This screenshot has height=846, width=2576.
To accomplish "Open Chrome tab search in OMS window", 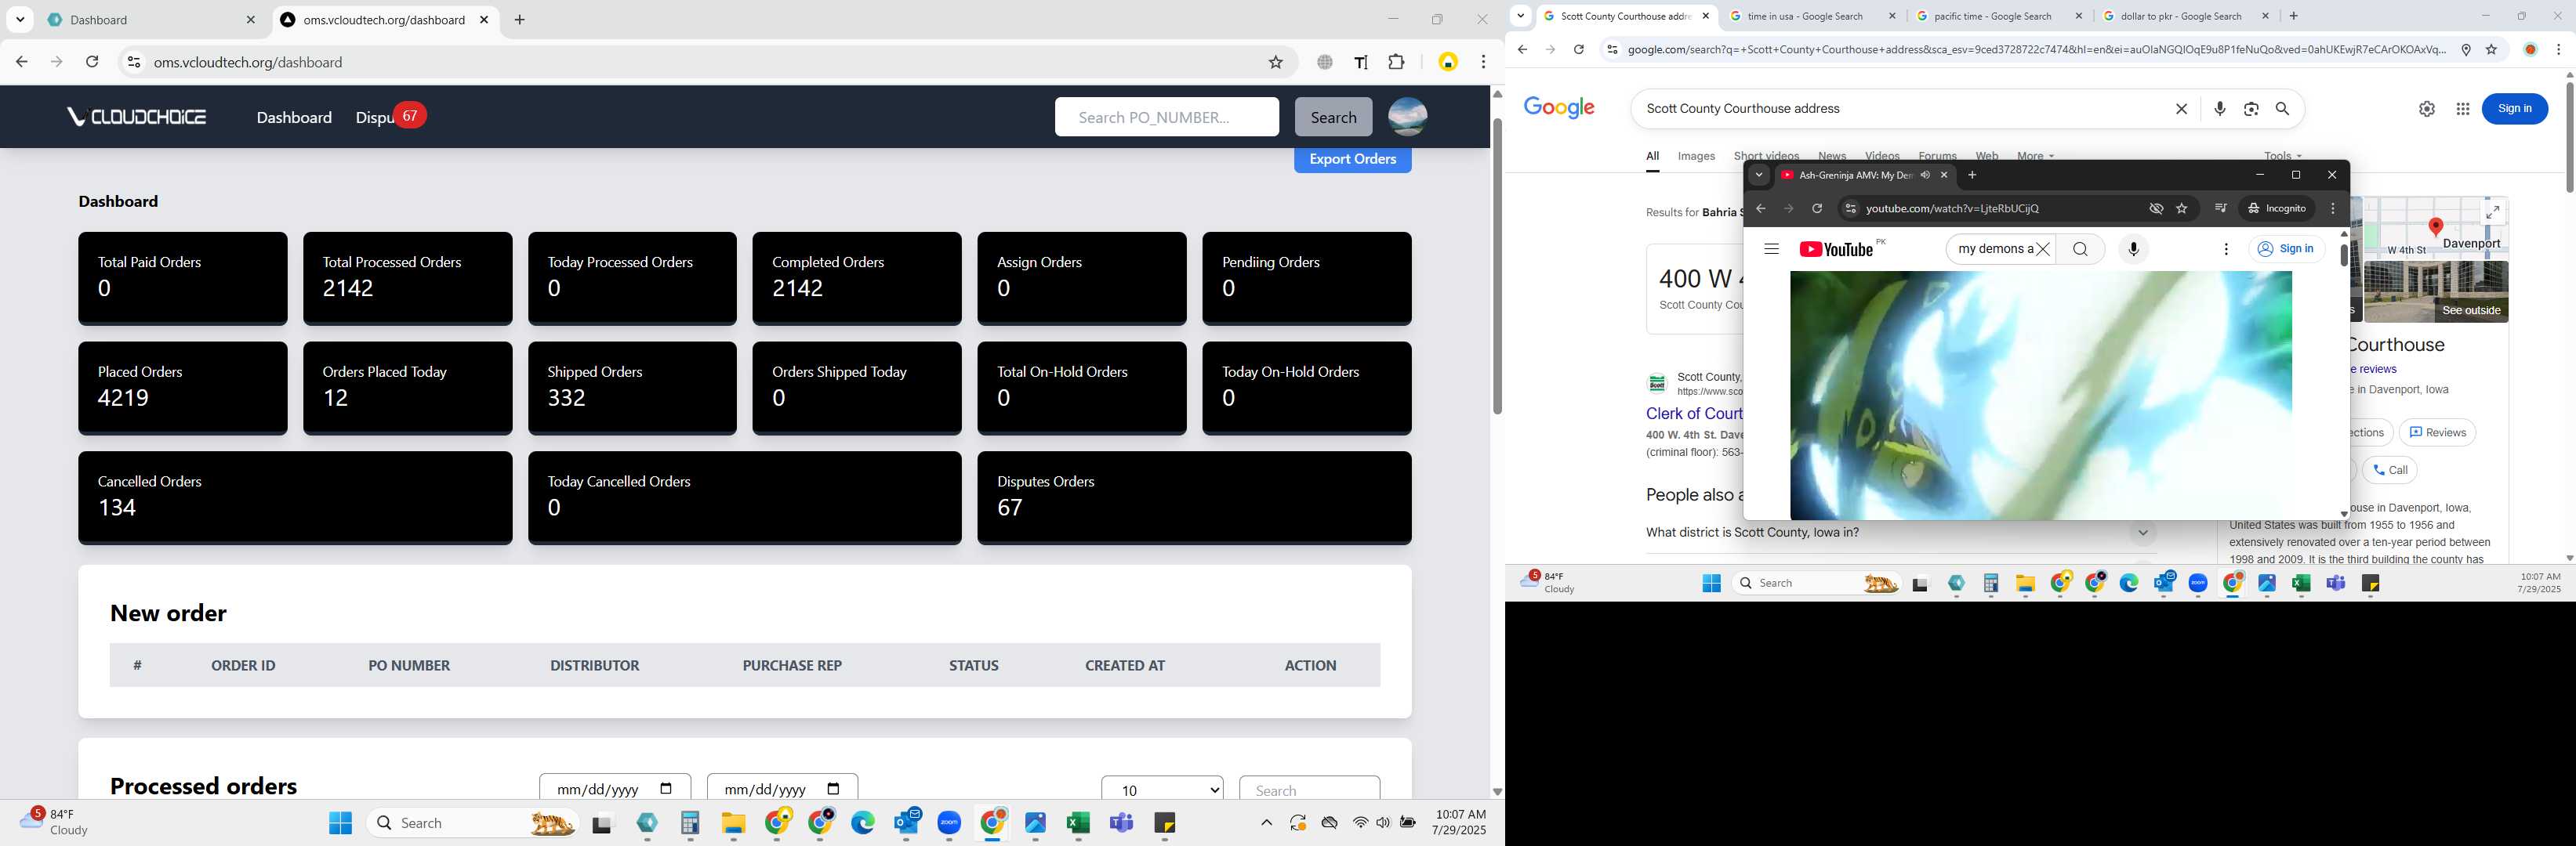I will click(20, 20).
